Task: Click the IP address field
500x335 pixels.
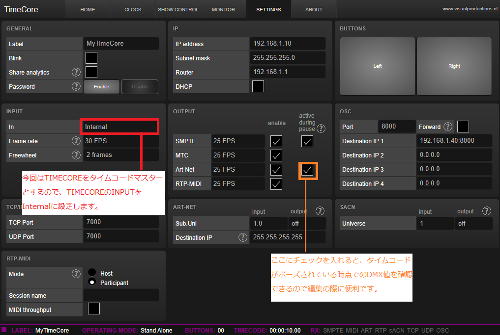Action: tap(288, 44)
